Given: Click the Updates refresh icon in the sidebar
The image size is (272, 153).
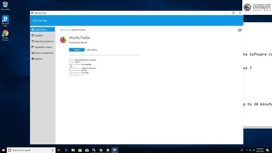Looking at the screenshot, I should pyautogui.click(x=33, y=35).
